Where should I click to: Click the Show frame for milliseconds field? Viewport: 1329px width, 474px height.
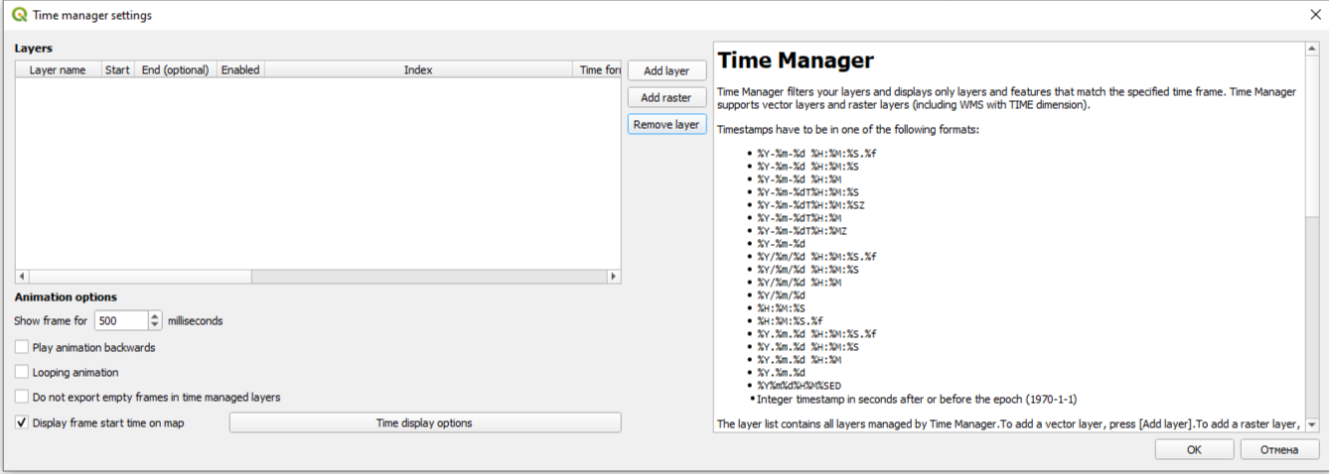point(121,321)
